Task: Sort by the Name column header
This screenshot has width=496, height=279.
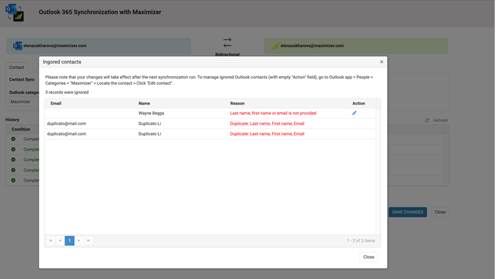Action: click(x=144, y=104)
